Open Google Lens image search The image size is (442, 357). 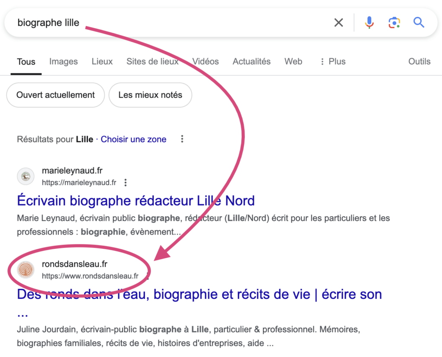394,22
